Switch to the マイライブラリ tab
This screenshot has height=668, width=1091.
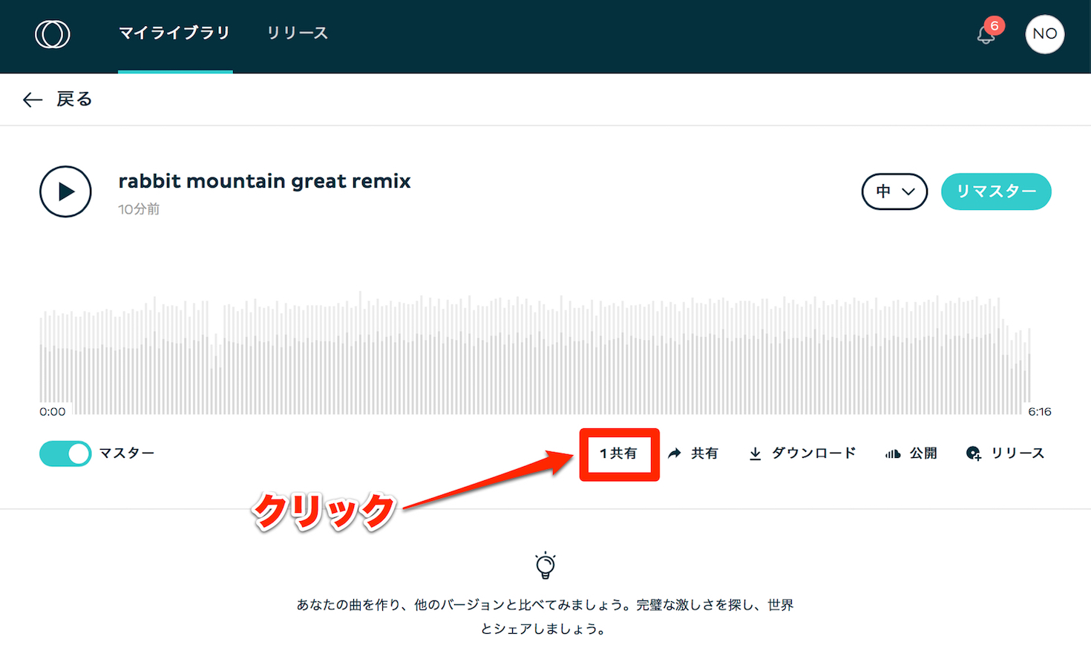[174, 33]
